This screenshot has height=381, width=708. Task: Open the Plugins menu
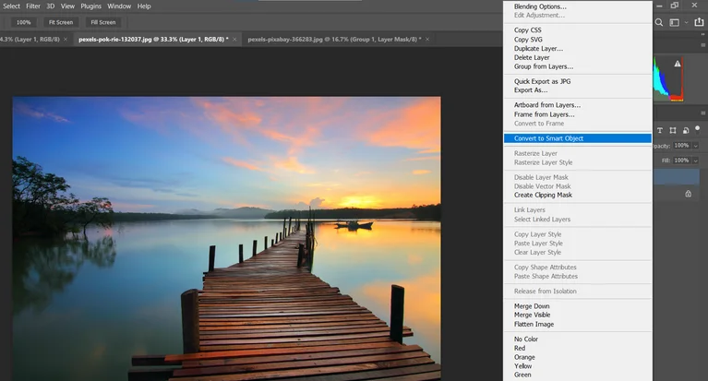[x=90, y=6]
